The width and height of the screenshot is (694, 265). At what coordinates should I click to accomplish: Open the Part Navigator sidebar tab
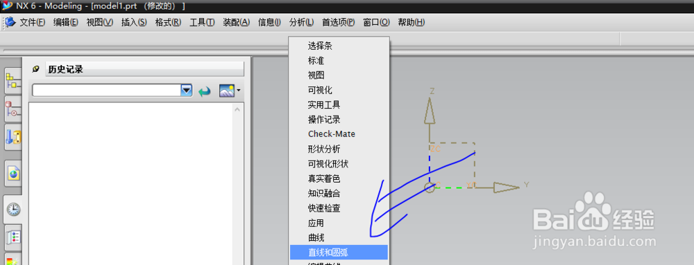(x=12, y=109)
